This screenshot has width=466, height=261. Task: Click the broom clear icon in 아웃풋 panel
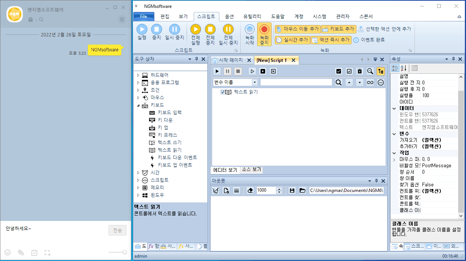tap(216, 190)
